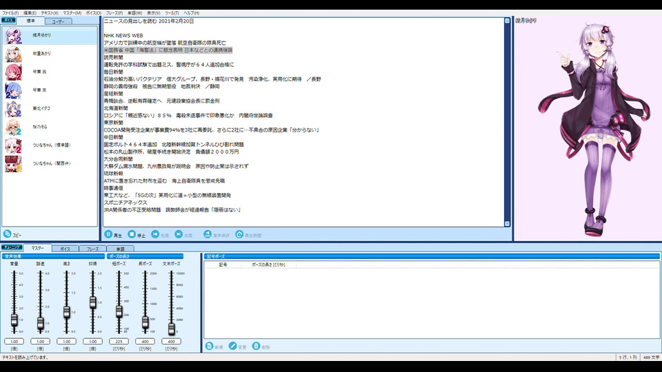
Task: Select the 結月ゆかり voice avatar
Action: pyautogui.click(x=13, y=36)
